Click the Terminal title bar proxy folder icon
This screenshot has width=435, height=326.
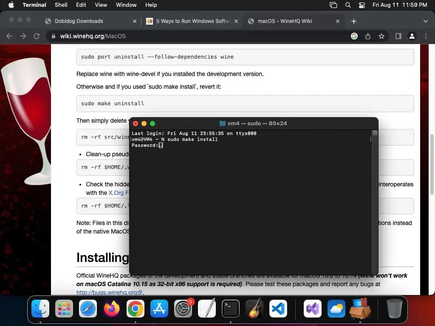(222, 124)
